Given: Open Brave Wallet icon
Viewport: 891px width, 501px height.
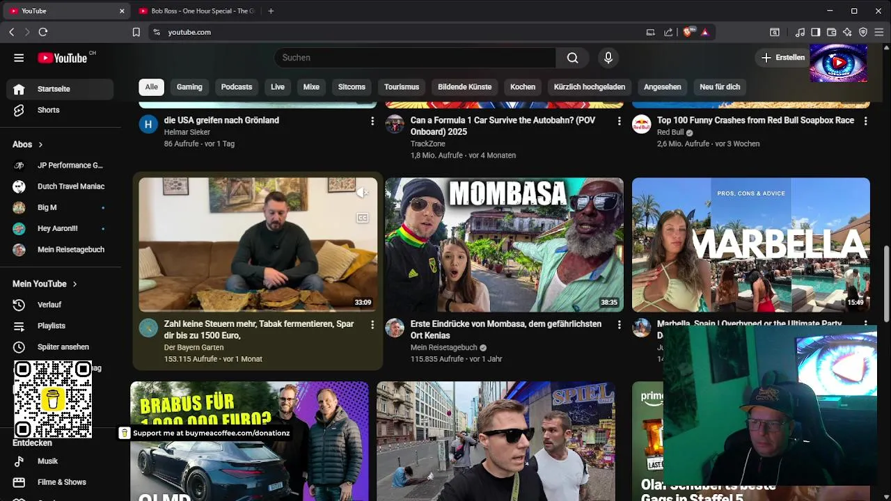Looking at the screenshot, I should 831,32.
